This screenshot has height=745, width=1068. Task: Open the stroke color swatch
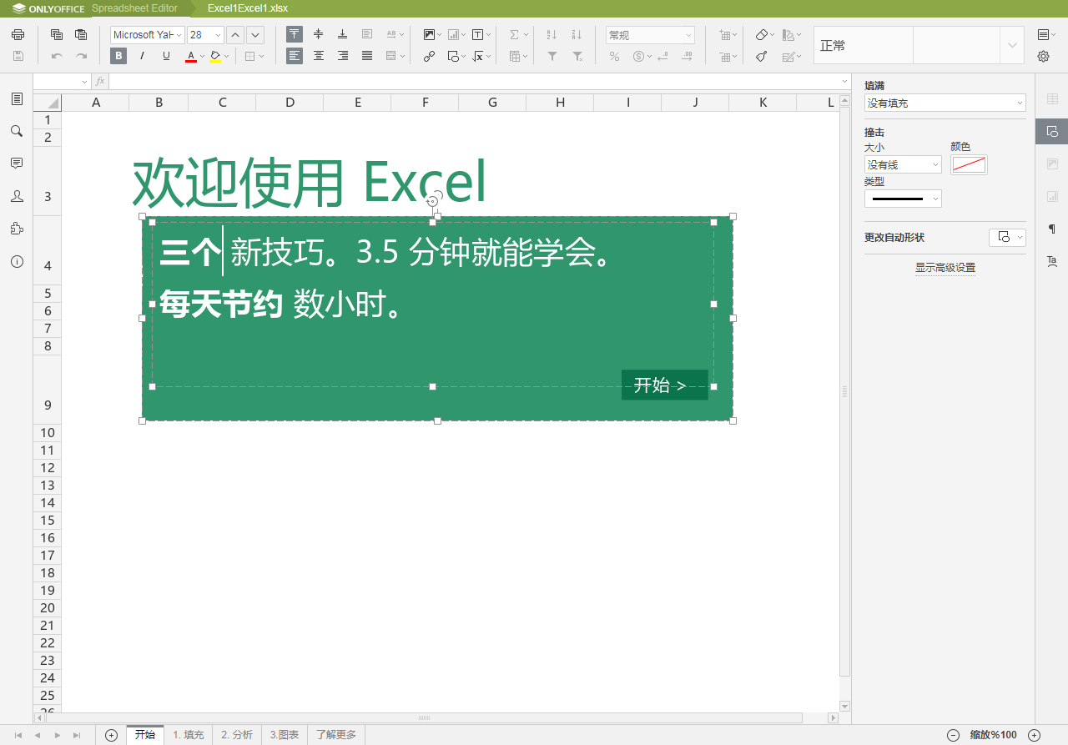(969, 164)
